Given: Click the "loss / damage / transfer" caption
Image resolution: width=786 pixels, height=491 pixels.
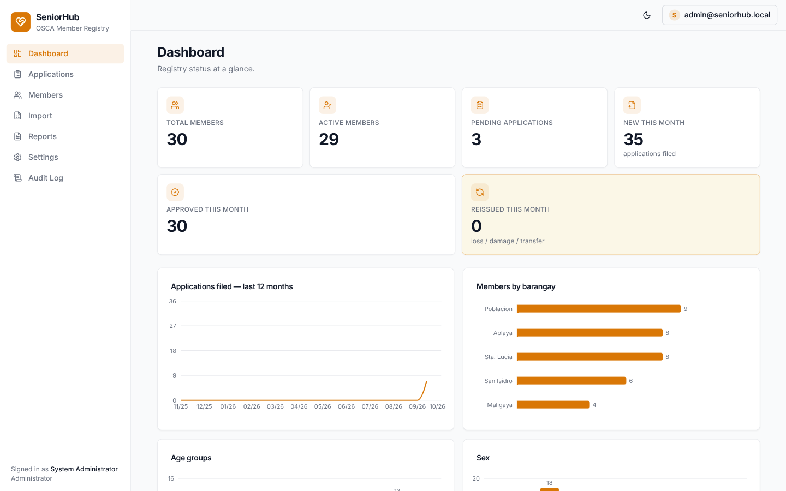Looking at the screenshot, I should tap(508, 241).
